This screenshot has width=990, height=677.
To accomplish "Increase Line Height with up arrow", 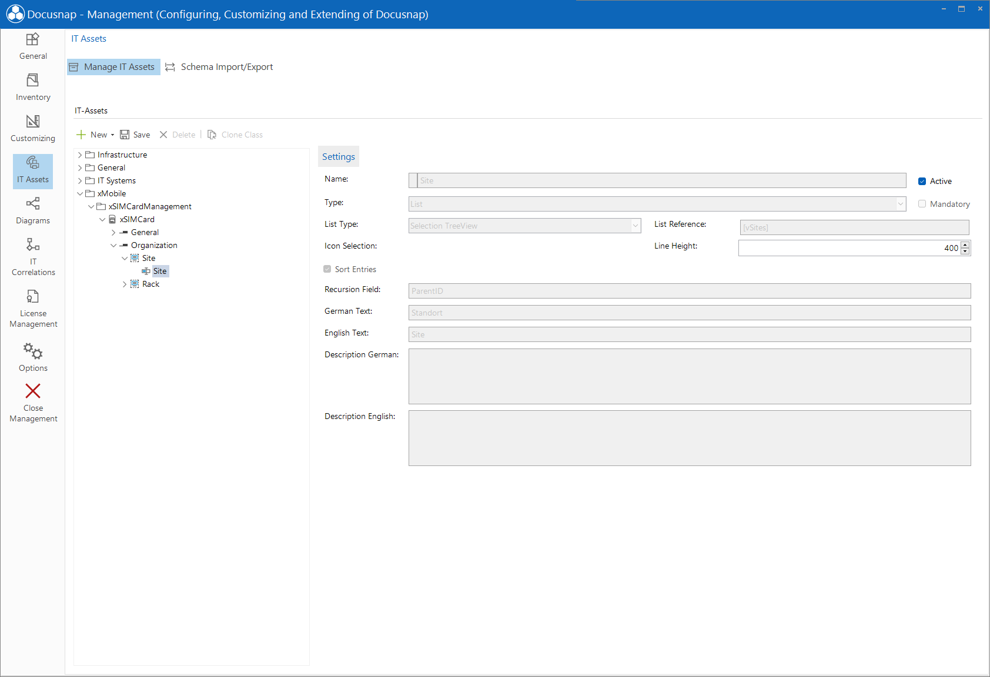I will pos(965,244).
